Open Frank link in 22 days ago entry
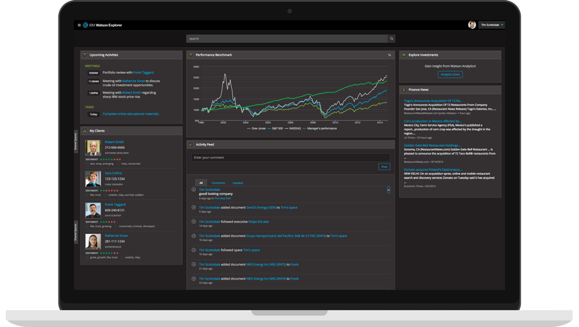579x327 pixels. (x=294, y=279)
